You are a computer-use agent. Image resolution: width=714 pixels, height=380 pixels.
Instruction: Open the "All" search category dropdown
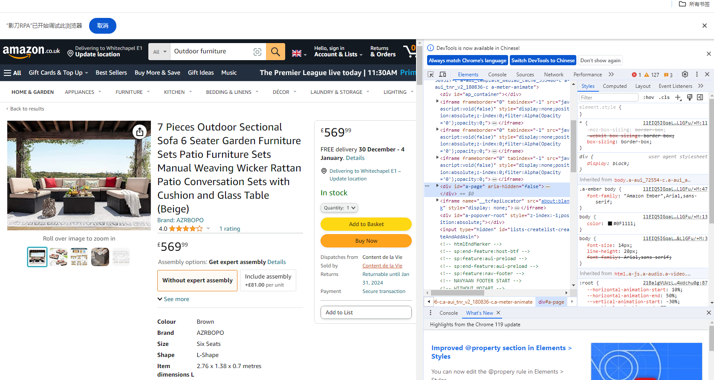coord(159,52)
